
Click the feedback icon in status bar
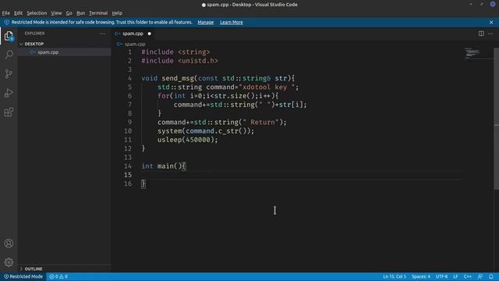[x=480, y=276]
